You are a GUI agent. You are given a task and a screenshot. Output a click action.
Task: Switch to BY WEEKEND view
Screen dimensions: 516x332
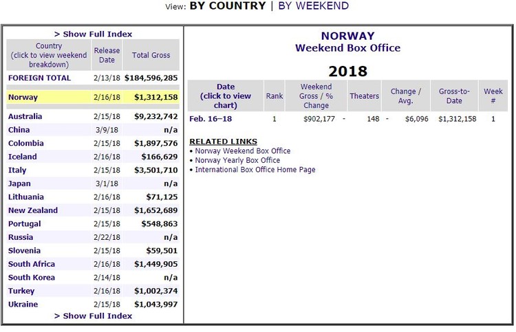pyautogui.click(x=313, y=5)
